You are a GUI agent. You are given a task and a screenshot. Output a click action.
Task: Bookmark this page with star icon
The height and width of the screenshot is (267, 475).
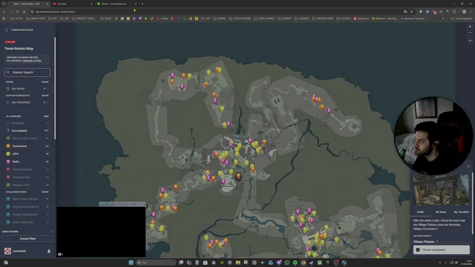pos(412,11)
